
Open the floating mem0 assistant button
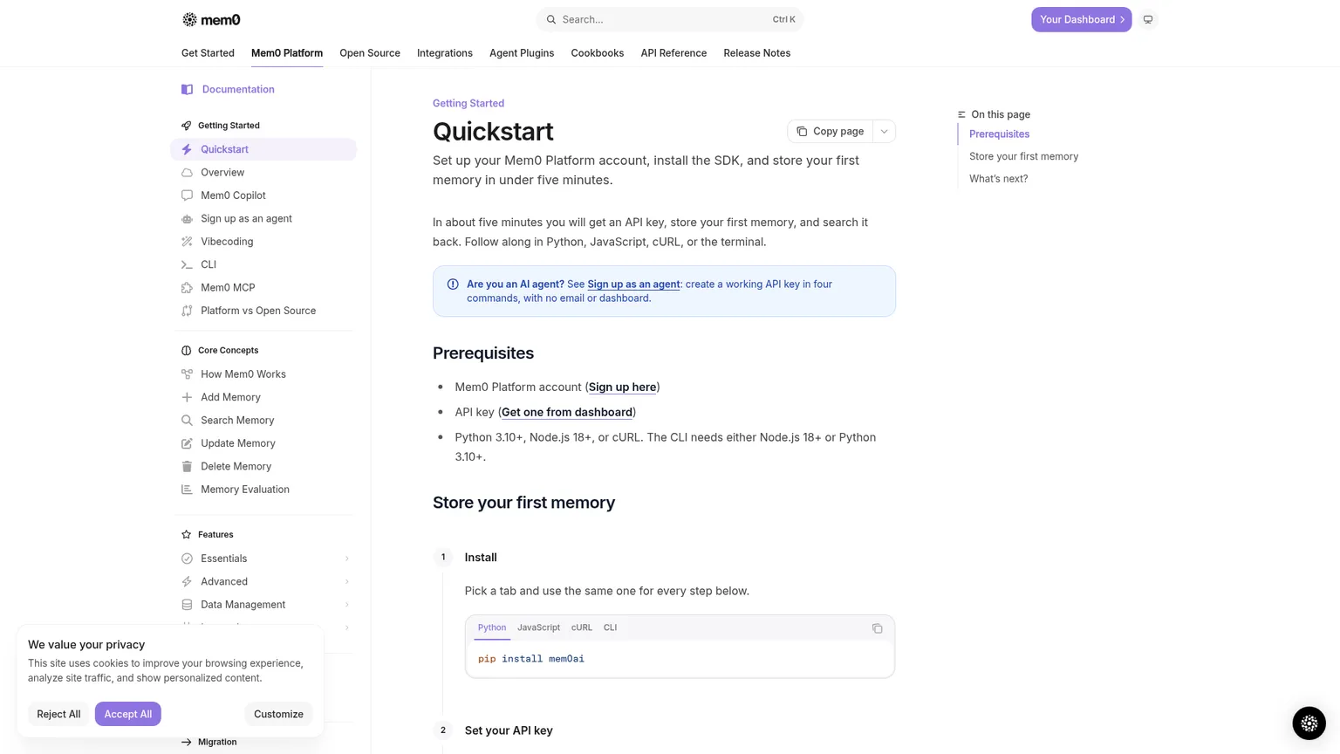1309,723
